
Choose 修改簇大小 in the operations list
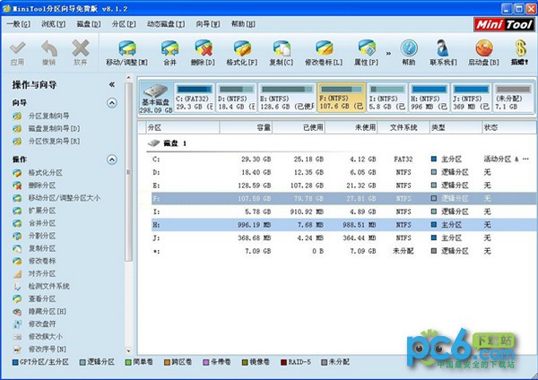[x=46, y=336]
